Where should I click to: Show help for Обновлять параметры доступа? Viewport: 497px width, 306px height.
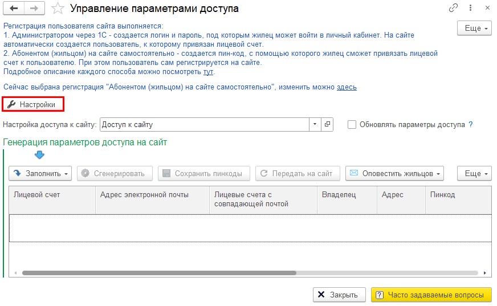tap(471, 124)
